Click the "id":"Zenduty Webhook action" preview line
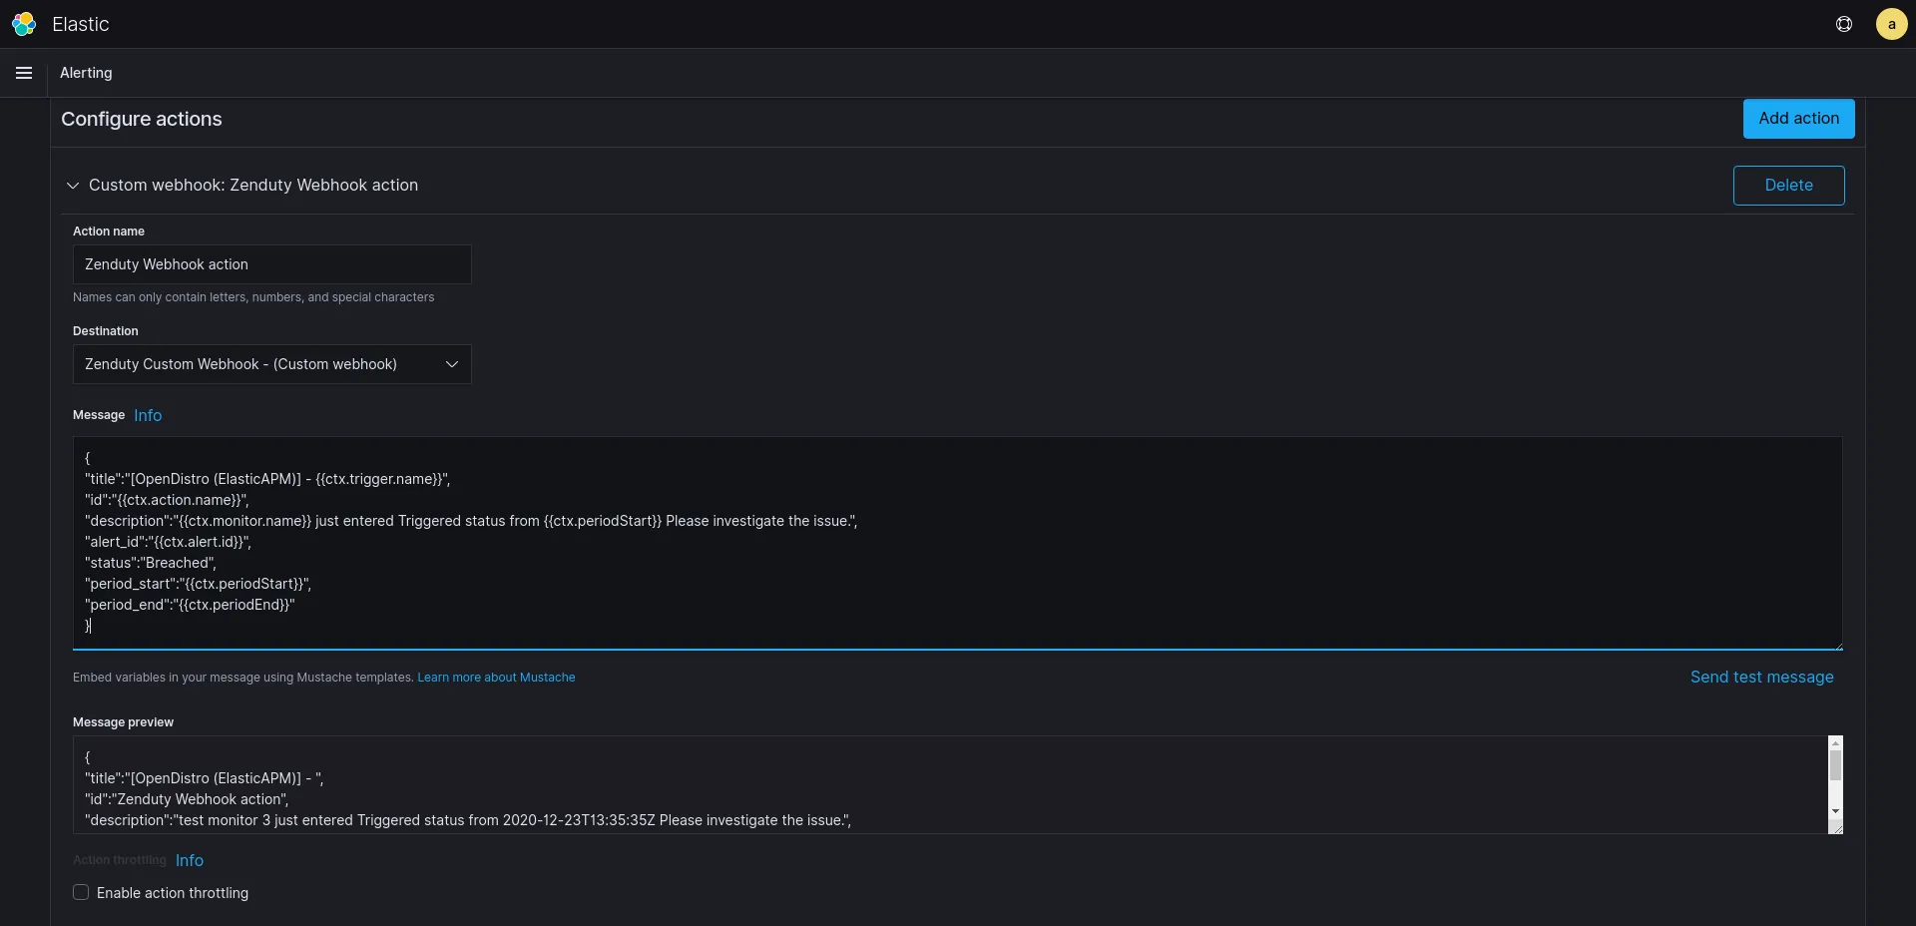Screen dimensions: 1916x926 187,799
